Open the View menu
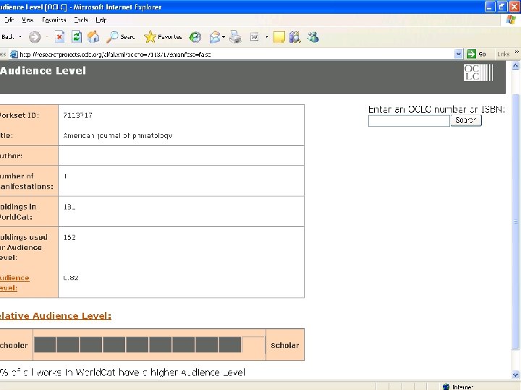Image resolution: width=521 pixels, height=390 pixels. point(27,20)
